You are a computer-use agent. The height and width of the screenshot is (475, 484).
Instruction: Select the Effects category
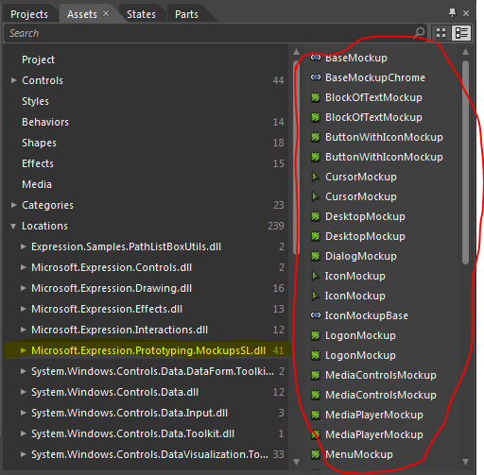point(38,163)
